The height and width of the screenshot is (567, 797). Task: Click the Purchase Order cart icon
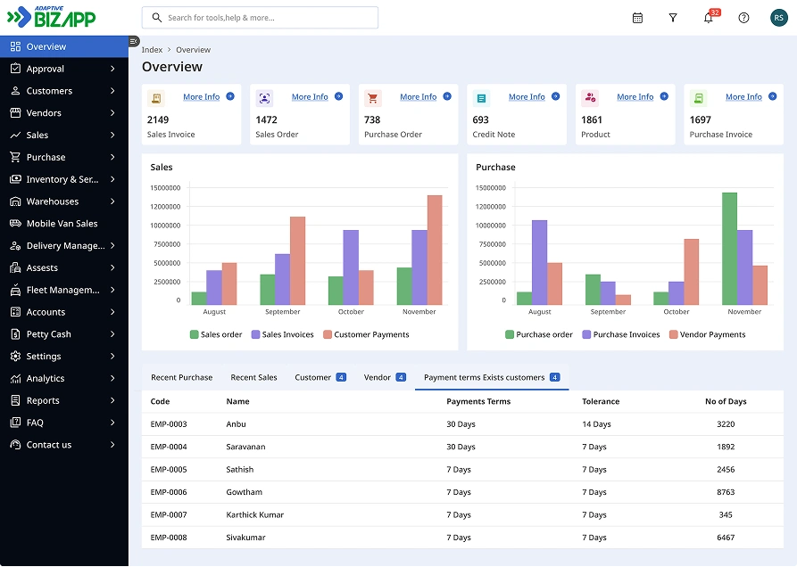coord(373,99)
